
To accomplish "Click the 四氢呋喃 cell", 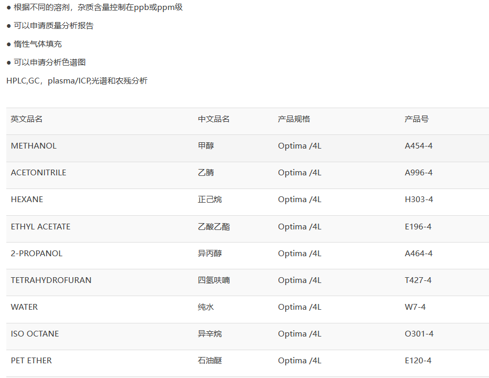I will coord(214,280).
